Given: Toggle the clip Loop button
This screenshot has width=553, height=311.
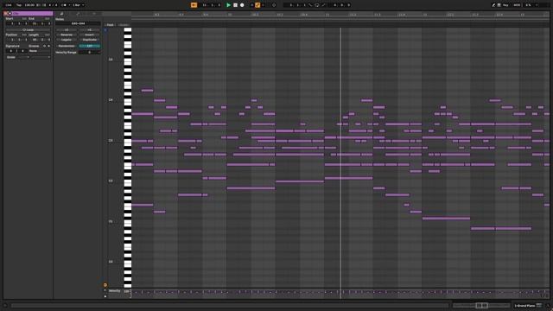Looking at the screenshot, I should pos(29,30).
